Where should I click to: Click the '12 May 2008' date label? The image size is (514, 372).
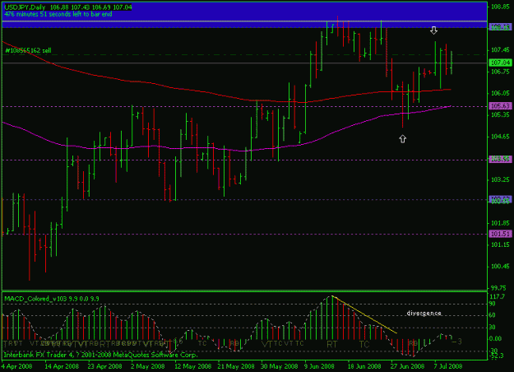pos(192,366)
